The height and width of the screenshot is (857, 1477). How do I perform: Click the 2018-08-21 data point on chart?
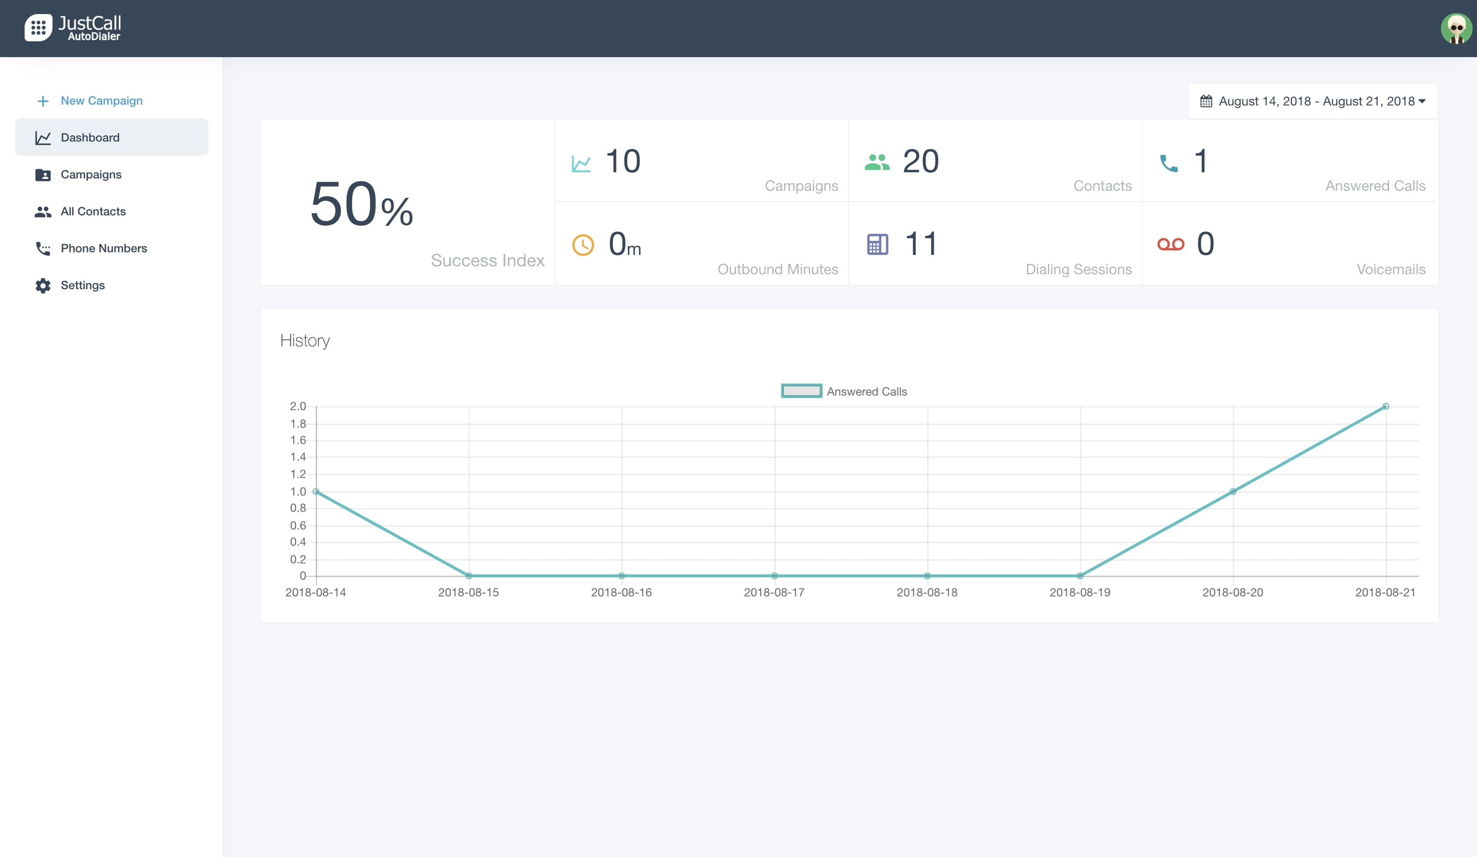[x=1386, y=406]
